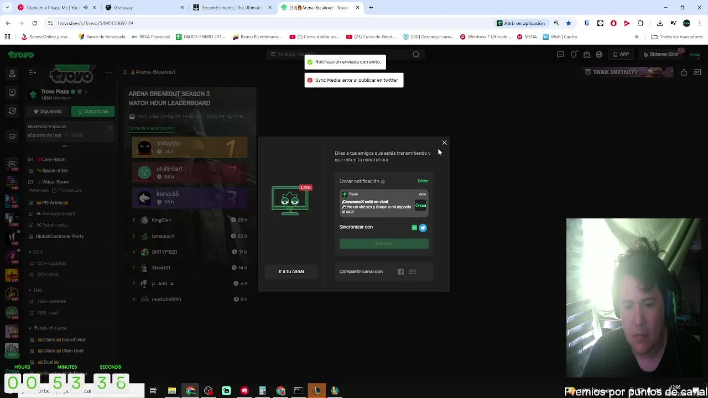Bookmark the page with the star icon
This screenshot has height=398, width=708.
coord(568,23)
